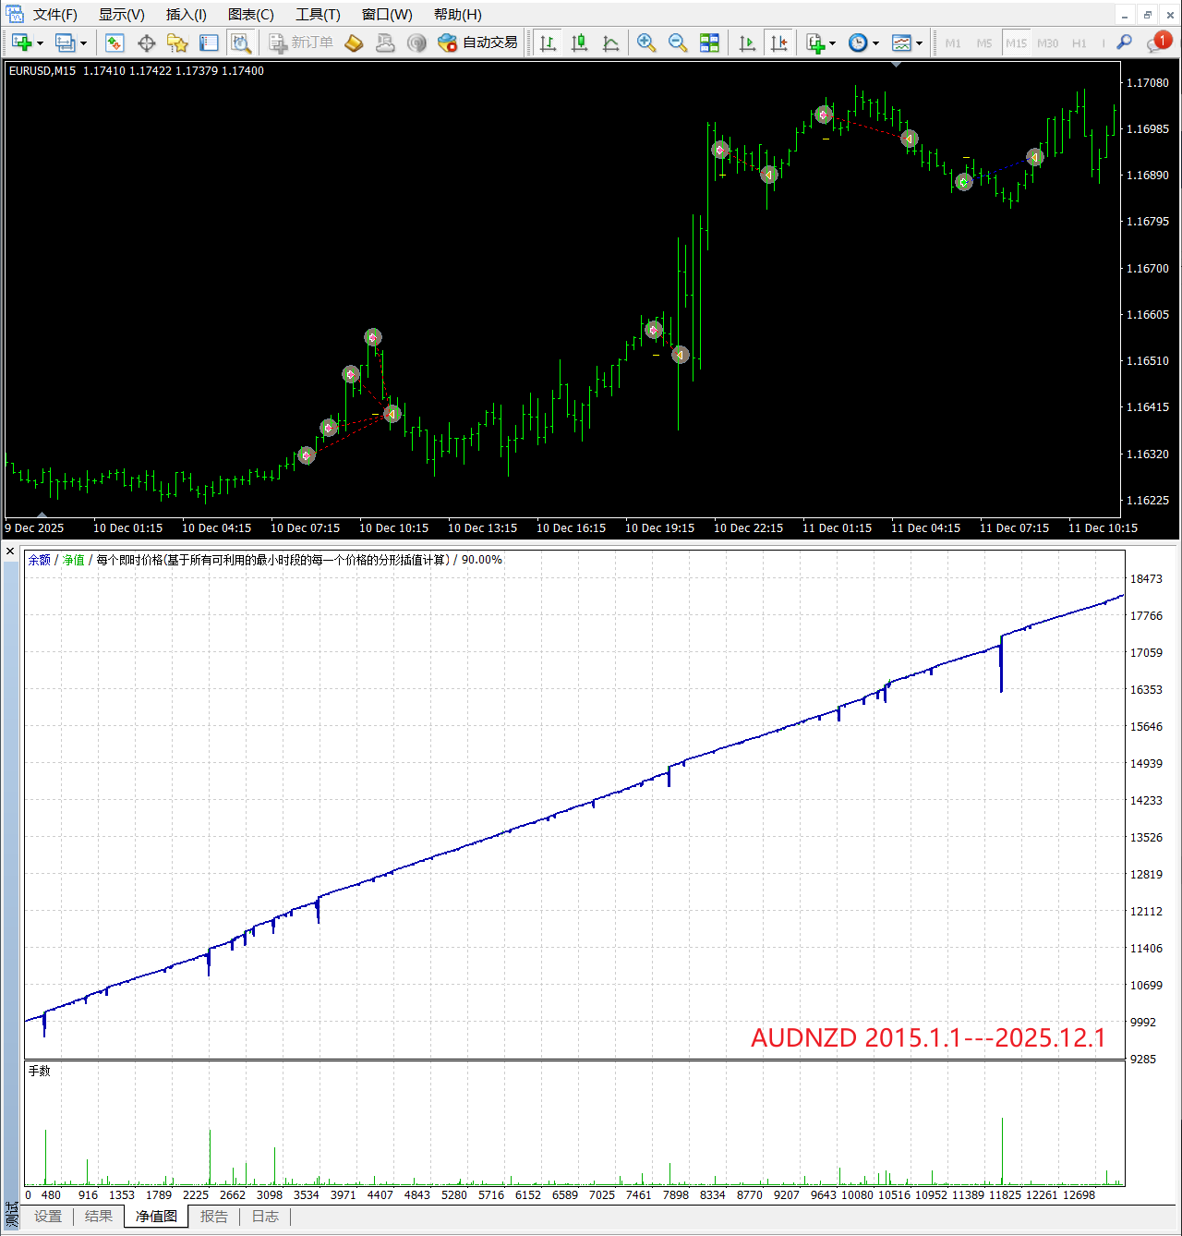Click the zoom out magnifier icon
The image size is (1182, 1236).
(x=677, y=43)
